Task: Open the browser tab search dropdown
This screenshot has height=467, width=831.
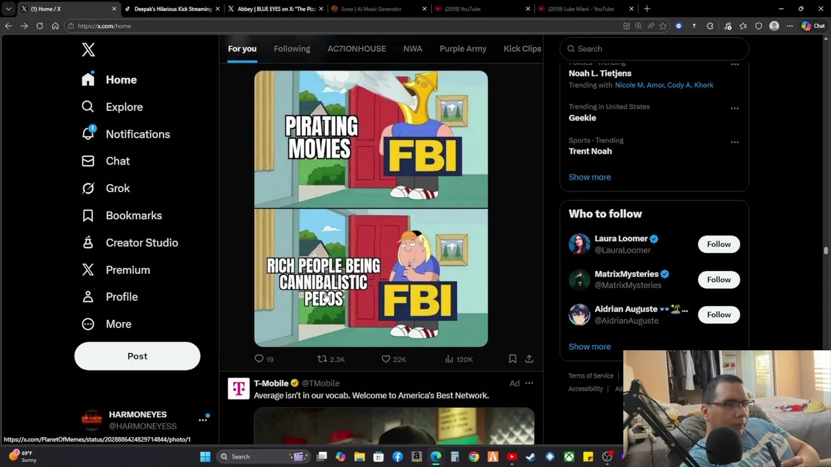Action: pyautogui.click(x=8, y=9)
